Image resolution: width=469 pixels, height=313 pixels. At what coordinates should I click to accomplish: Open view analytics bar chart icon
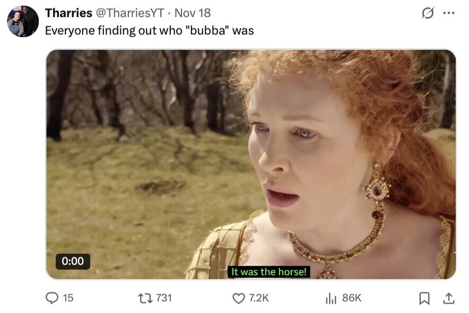pyautogui.click(x=331, y=298)
